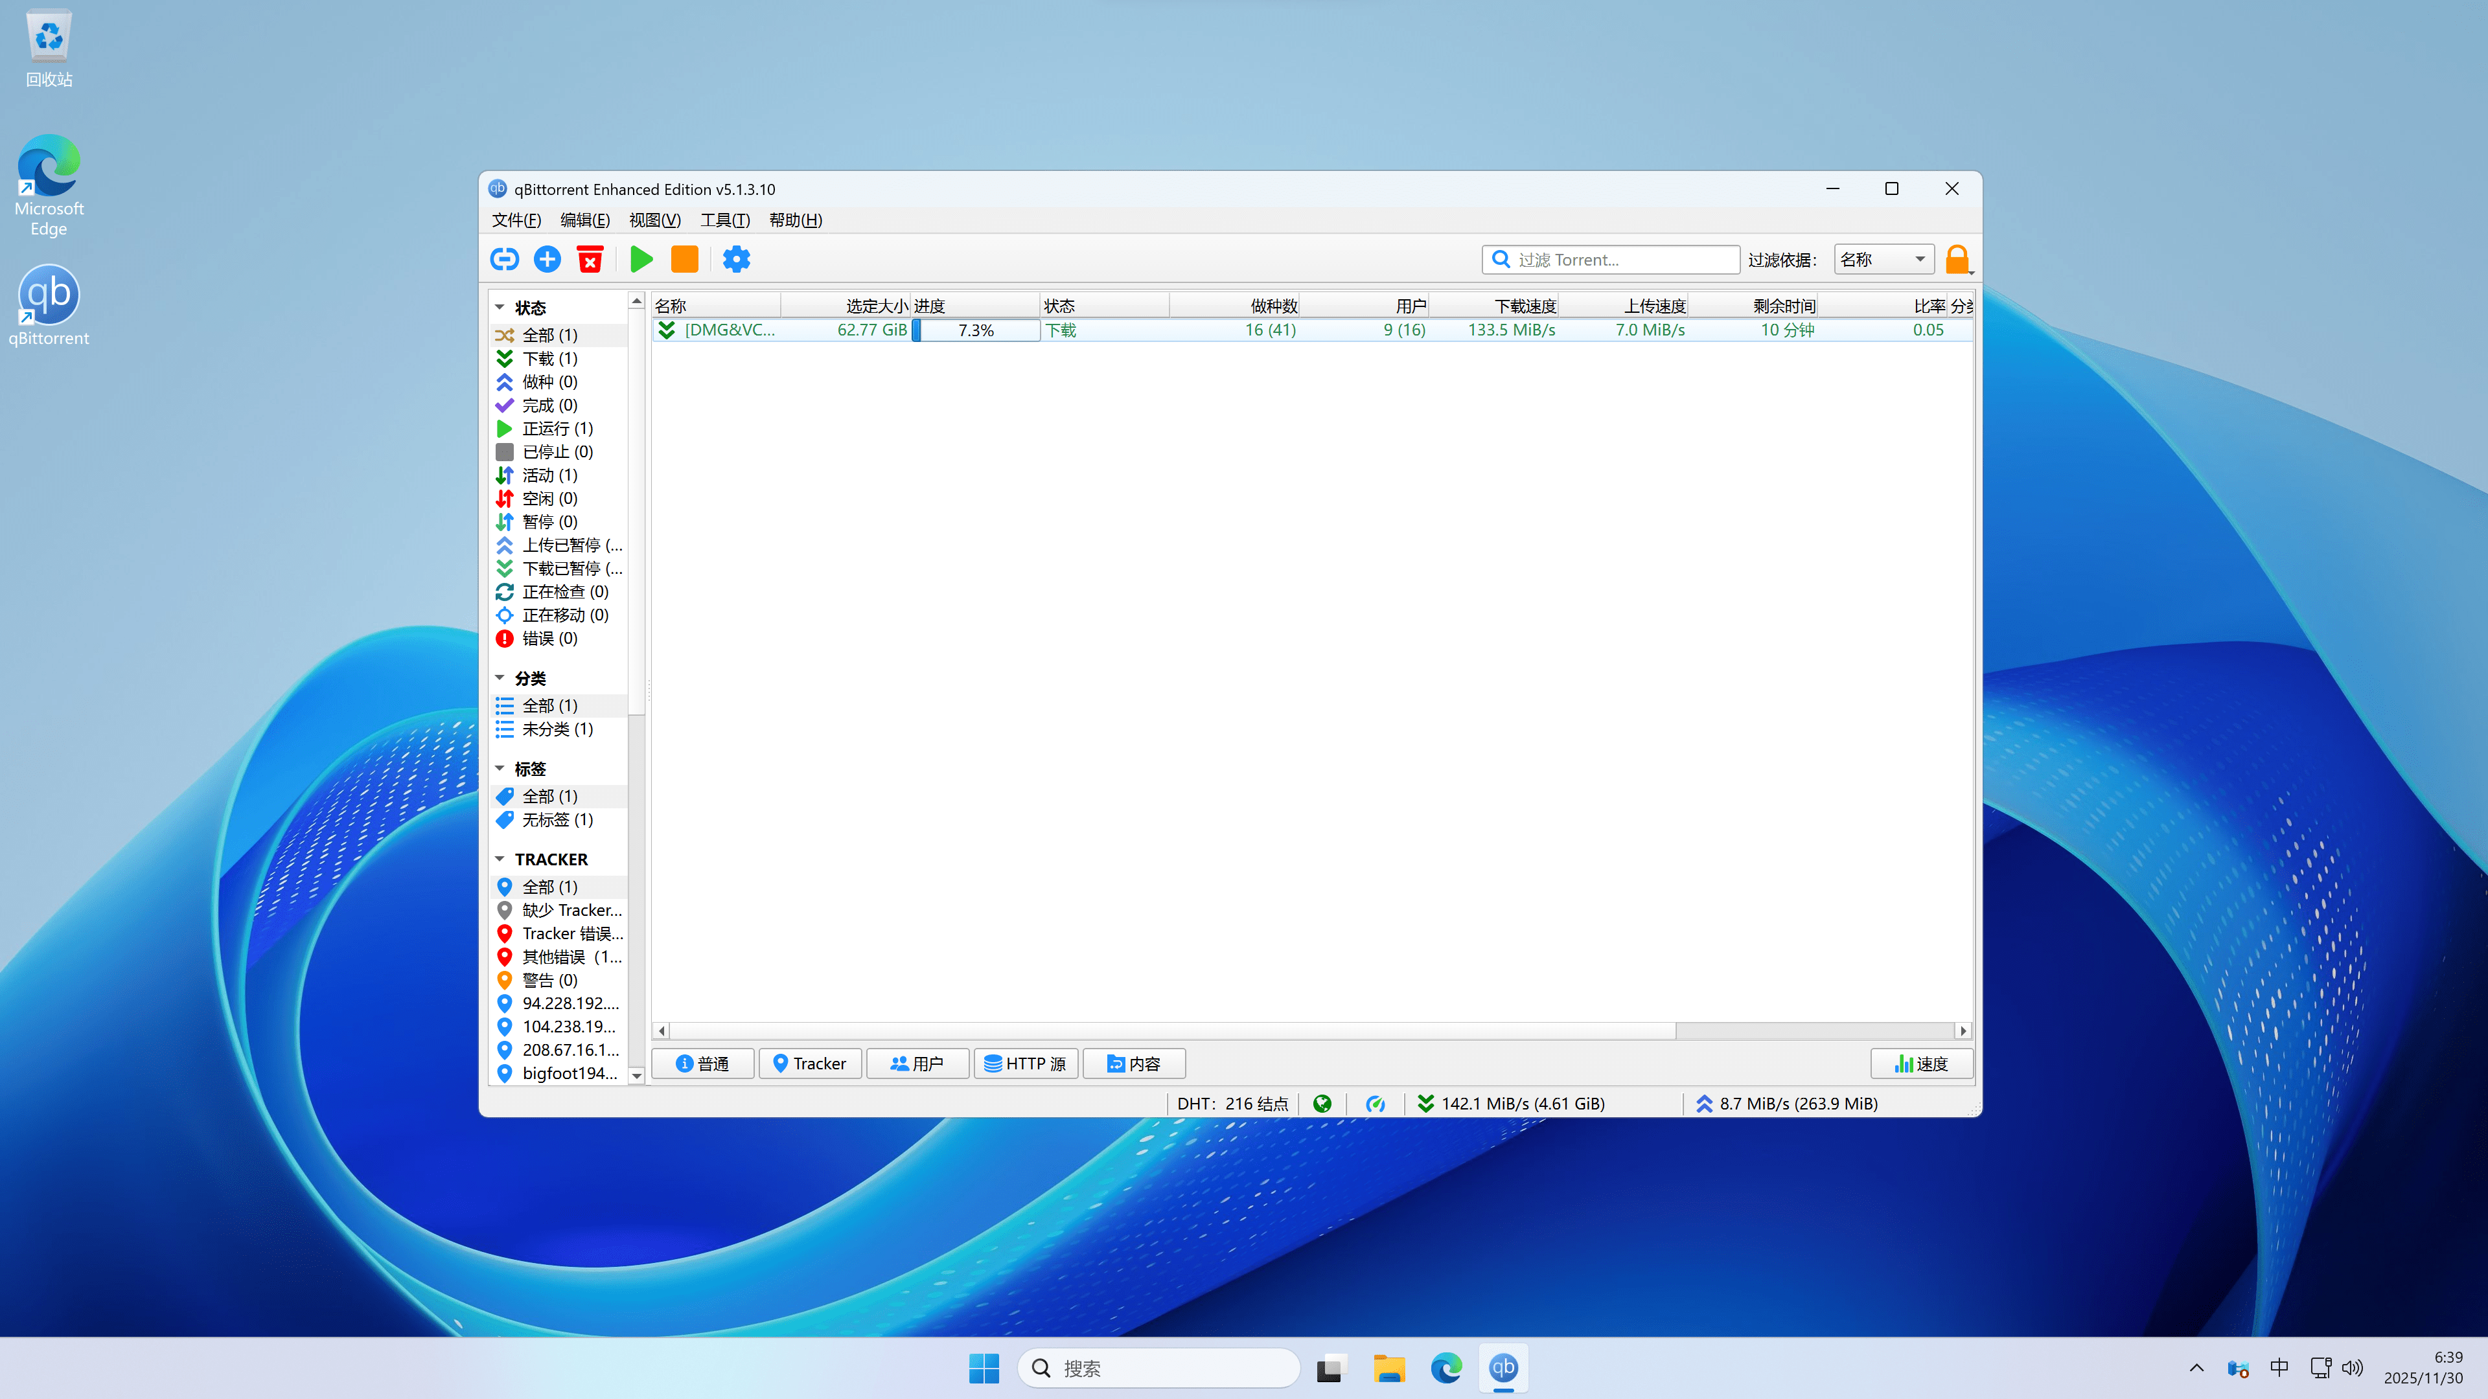Toggle alternative speed limits icon
This screenshot has width=2488, height=1399.
click(1376, 1102)
